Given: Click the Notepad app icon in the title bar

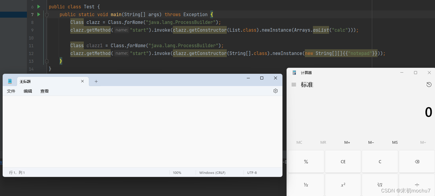Looking at the screenshot, I should [x=10, y=81].
